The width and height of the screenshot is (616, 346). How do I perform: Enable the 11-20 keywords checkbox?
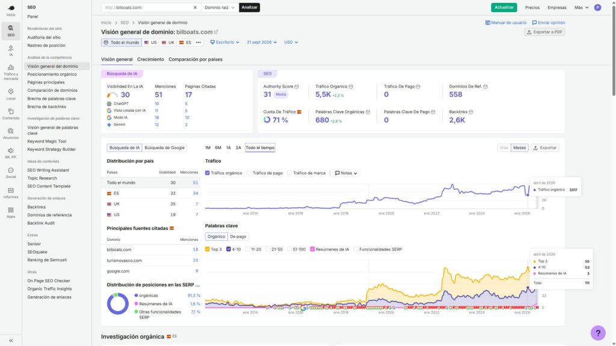tap(247, 249)
